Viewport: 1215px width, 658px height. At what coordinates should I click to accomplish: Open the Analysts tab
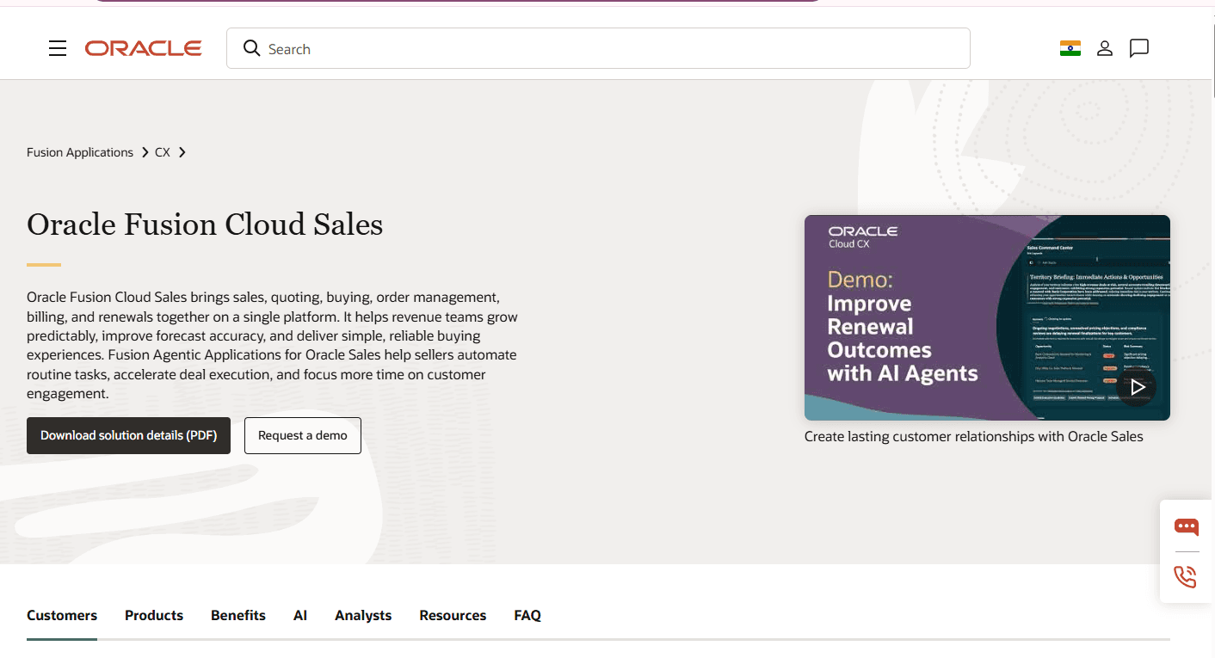[x=363, y=615]
